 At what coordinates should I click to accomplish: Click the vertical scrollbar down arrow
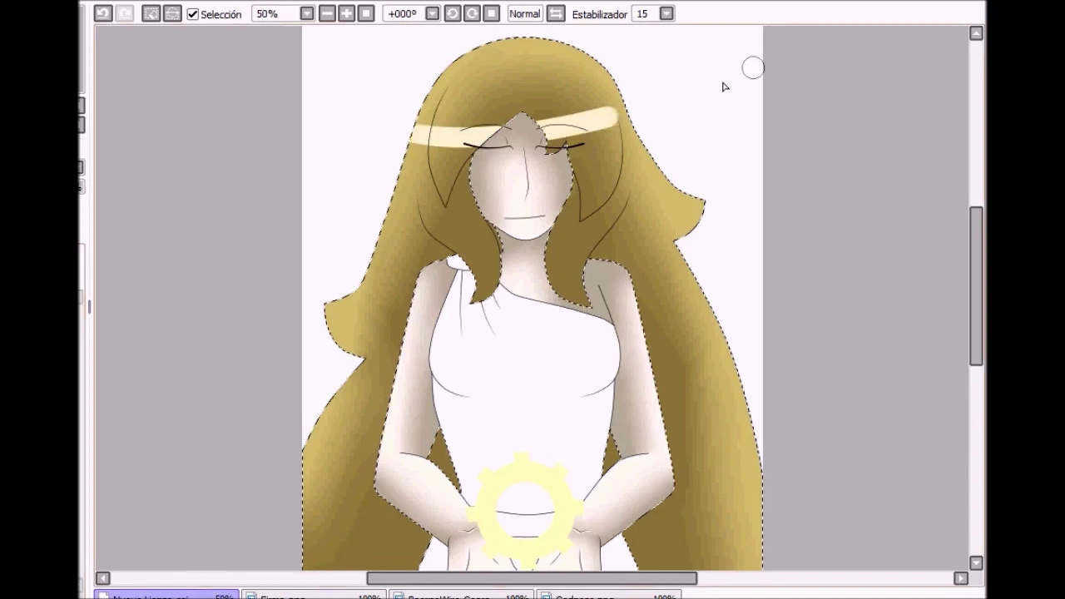(x=977, y=563)
